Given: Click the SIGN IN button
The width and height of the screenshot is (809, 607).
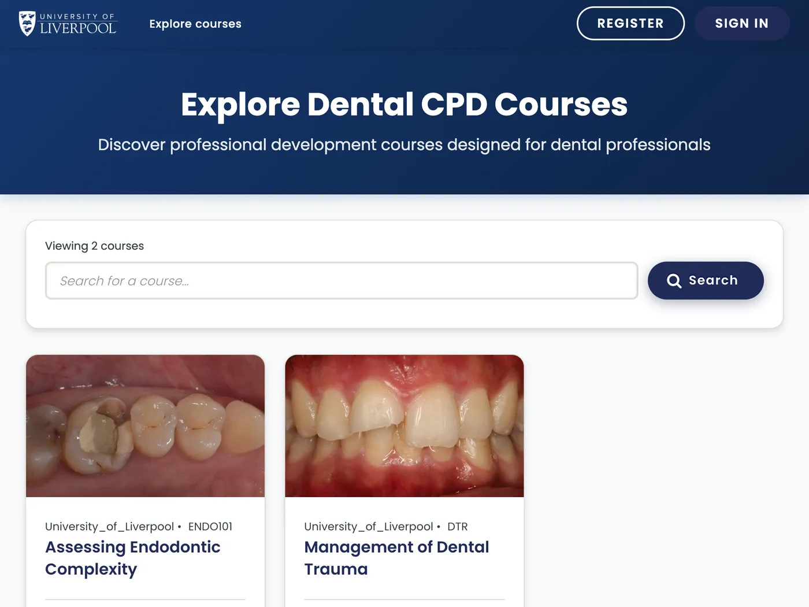Looking at the screenshot, I should coord(742,23).
